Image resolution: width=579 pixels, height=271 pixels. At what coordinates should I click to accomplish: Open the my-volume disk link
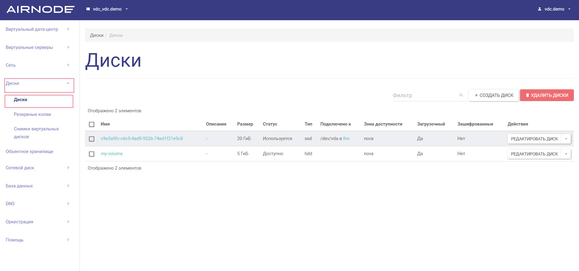(x=112, y=154)
